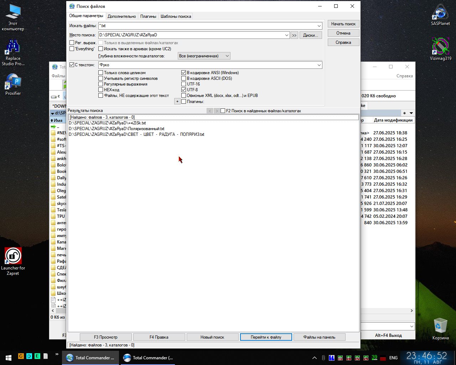Click the 'Начать поиск' button
This screenshot has width=456, height=365.
coord(343,24)
